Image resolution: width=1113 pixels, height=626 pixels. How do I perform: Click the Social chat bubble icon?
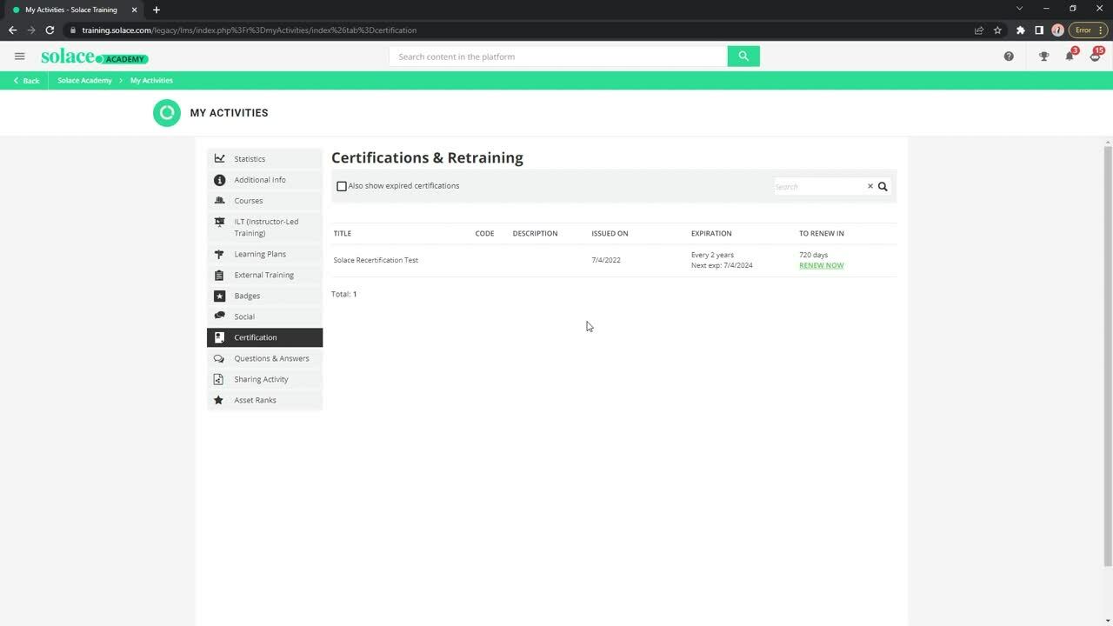(219, 316)
